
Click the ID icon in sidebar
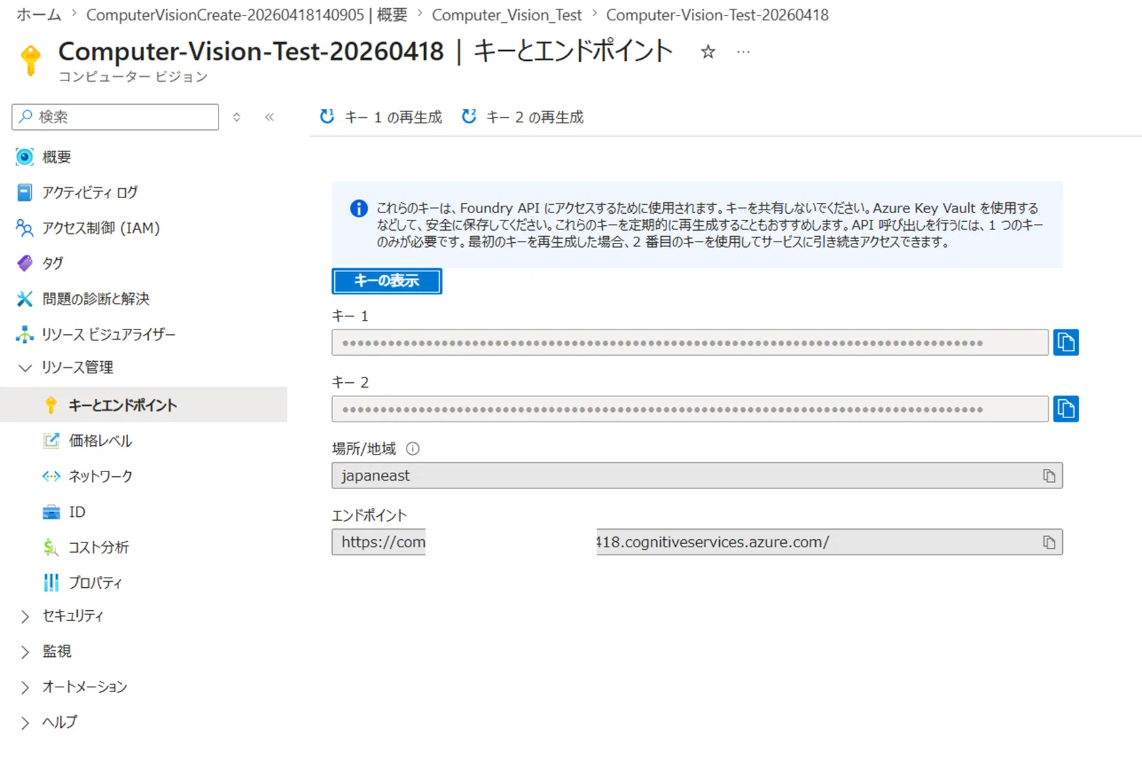(51, 512)
